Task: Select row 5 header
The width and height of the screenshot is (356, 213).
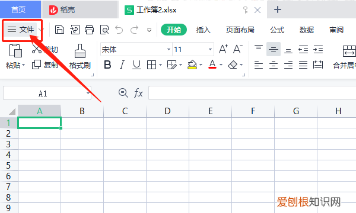Action: pyautogui.click(x=9, y=166)
